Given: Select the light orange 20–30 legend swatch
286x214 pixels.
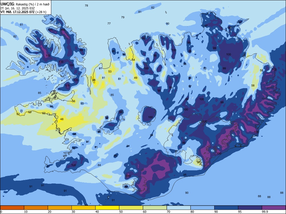Looking at the screenshot, I should 60,208.
